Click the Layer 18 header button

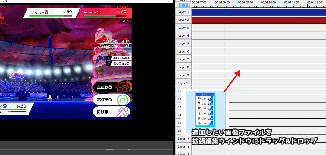pyautogui.click(x=183, y=147)
